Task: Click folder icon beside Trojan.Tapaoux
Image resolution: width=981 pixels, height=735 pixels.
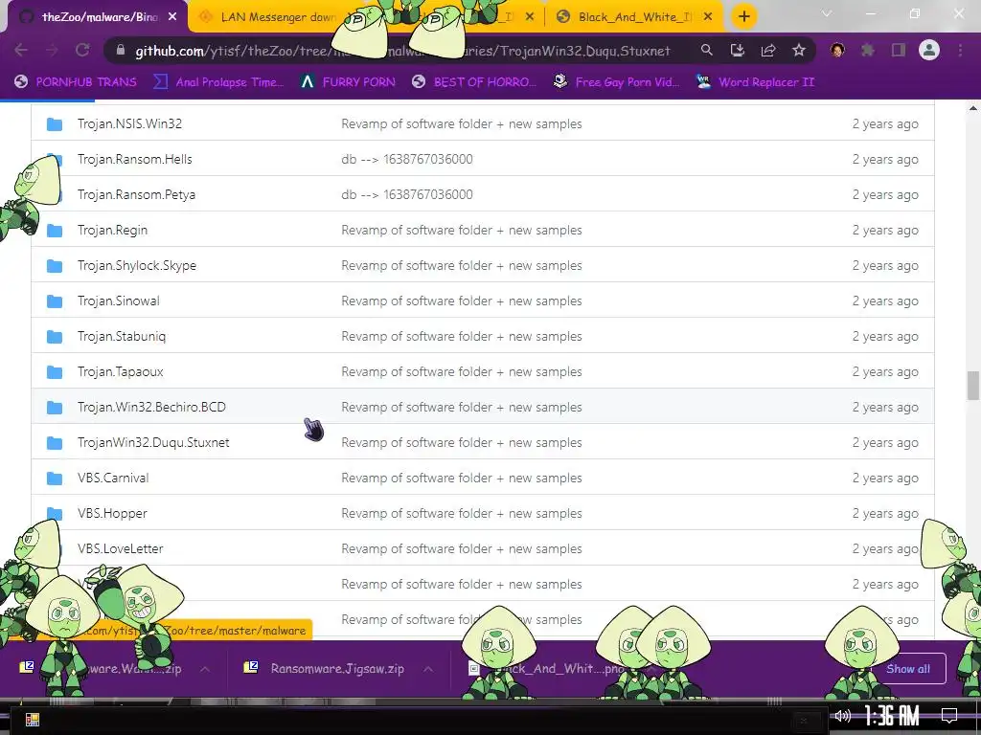Action: tap(55, 372)
